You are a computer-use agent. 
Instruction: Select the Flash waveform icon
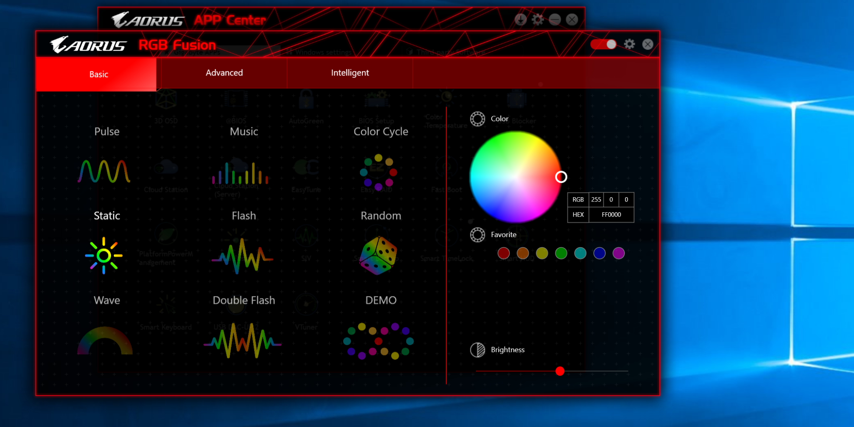click(242, 256)
